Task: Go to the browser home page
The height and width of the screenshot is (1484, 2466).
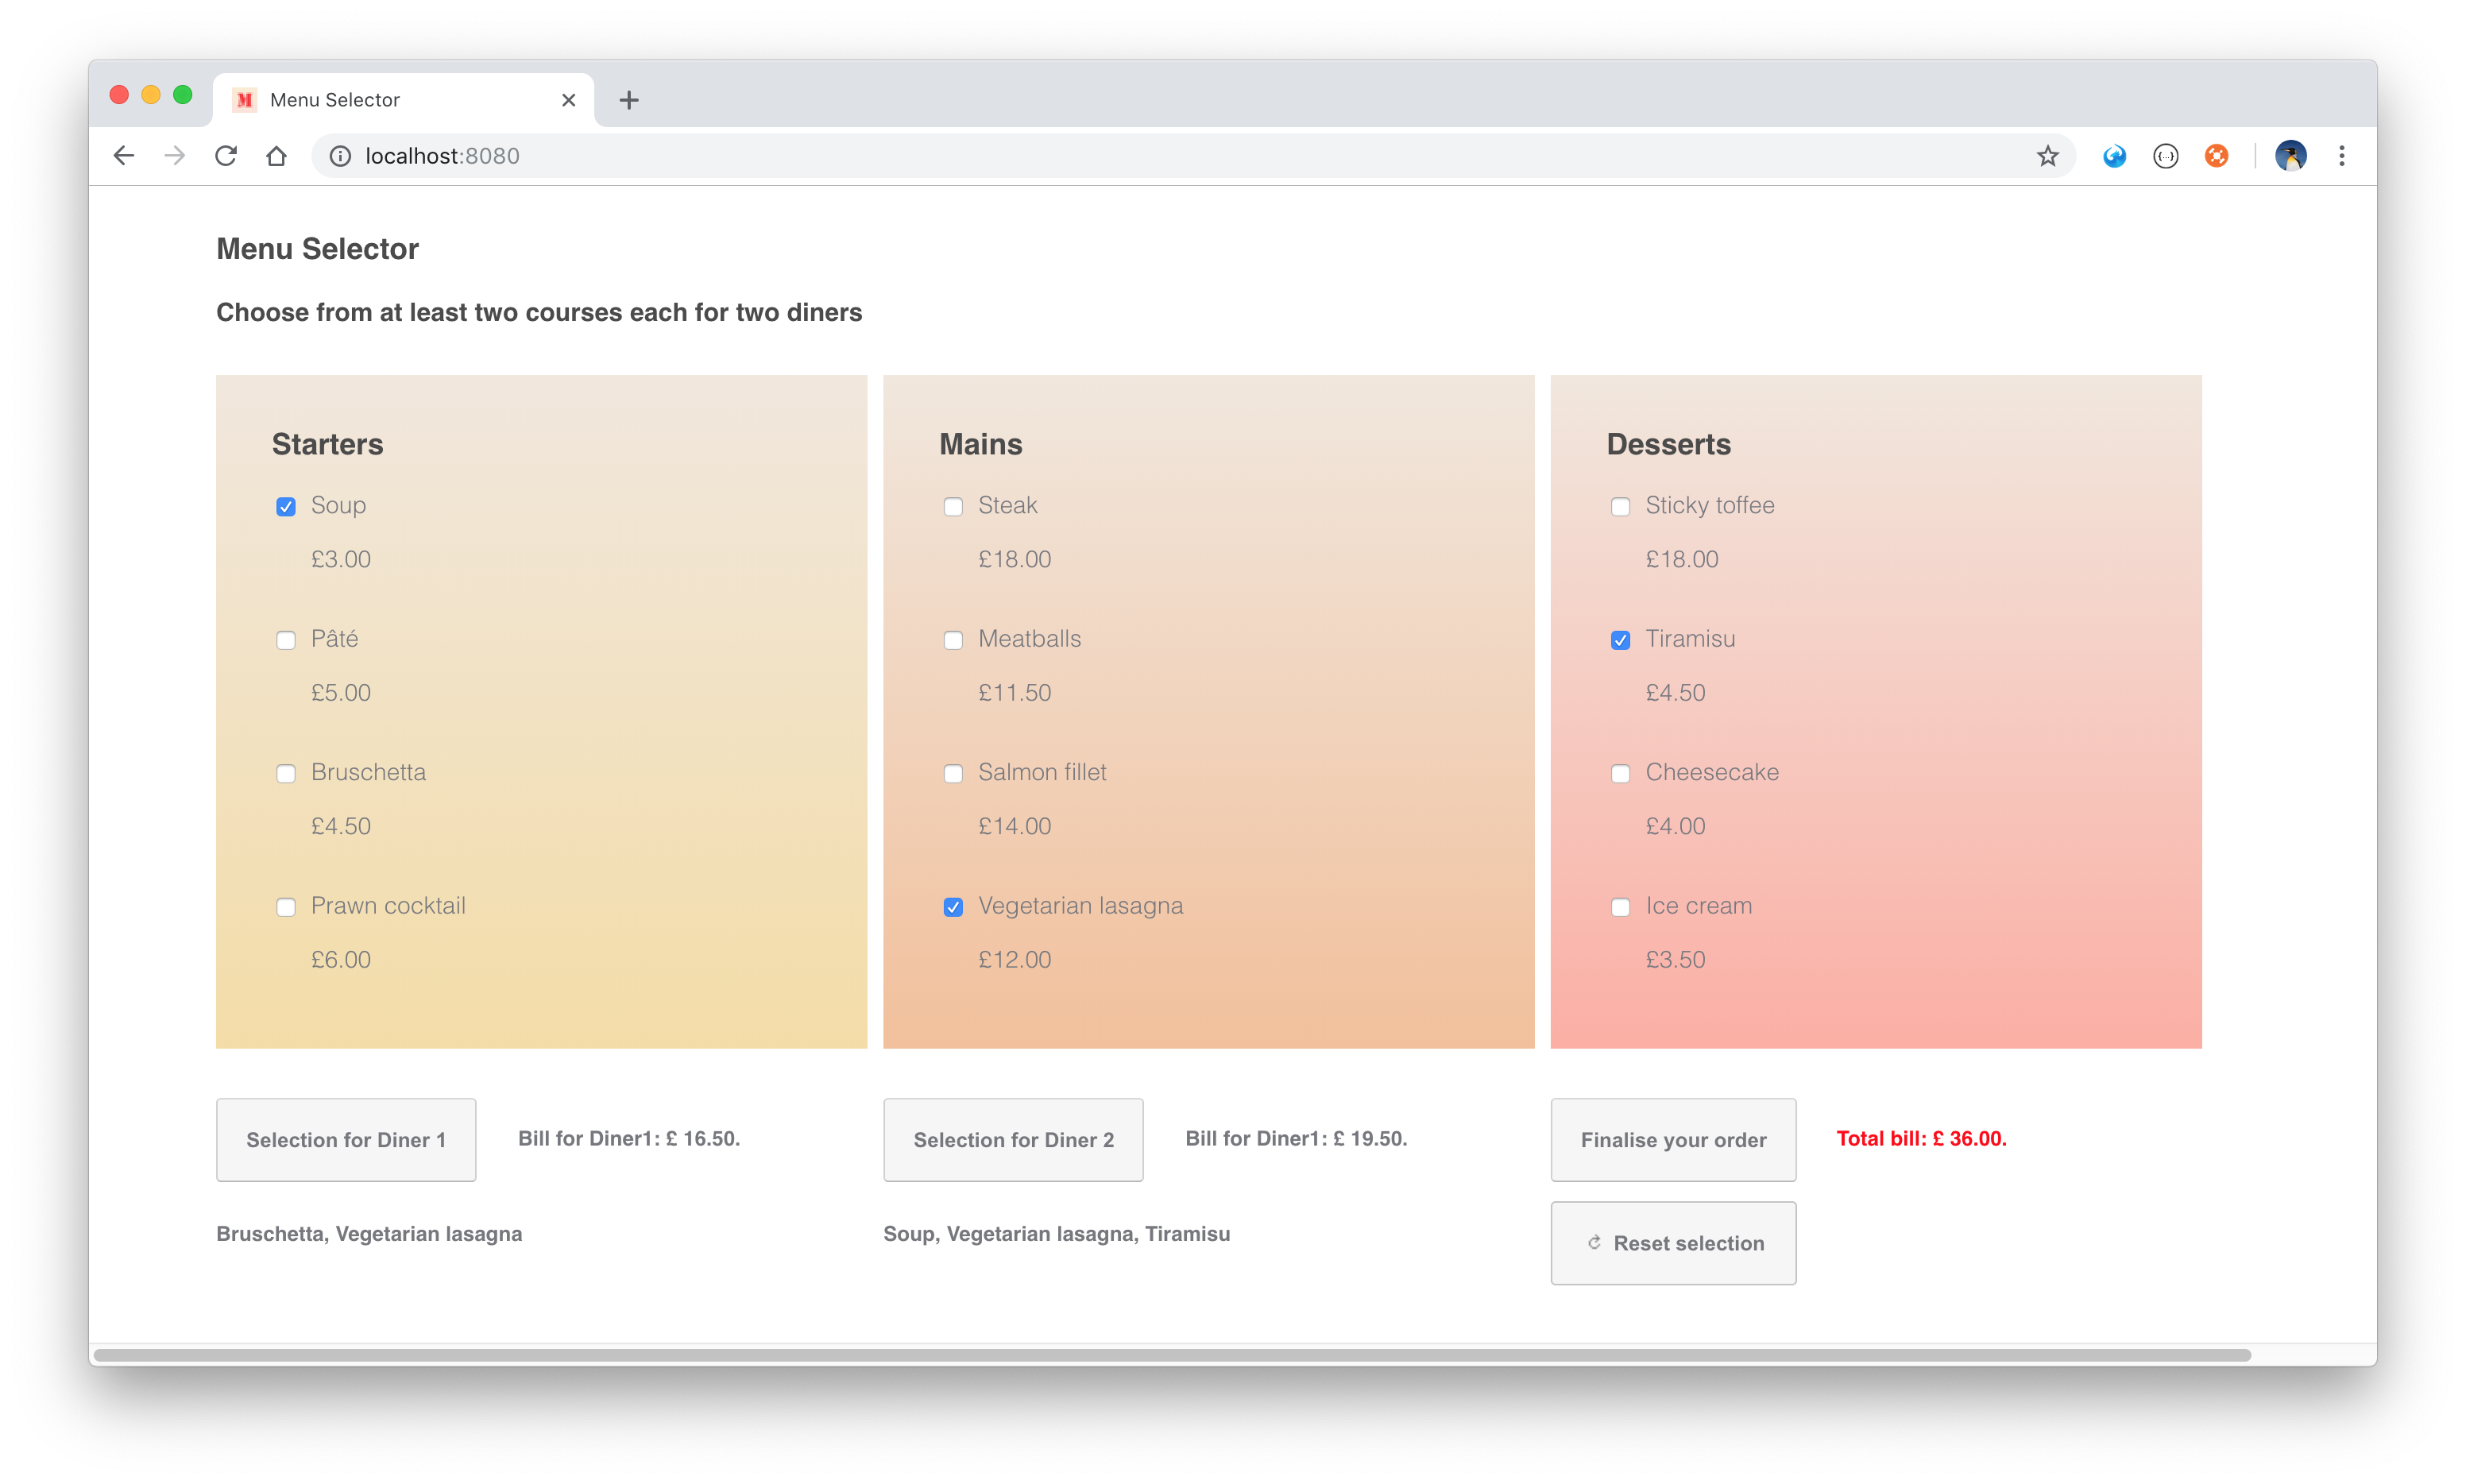Action: coord(277,156)
